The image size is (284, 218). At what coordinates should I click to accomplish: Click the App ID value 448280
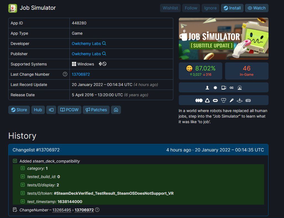coord(79,23)
